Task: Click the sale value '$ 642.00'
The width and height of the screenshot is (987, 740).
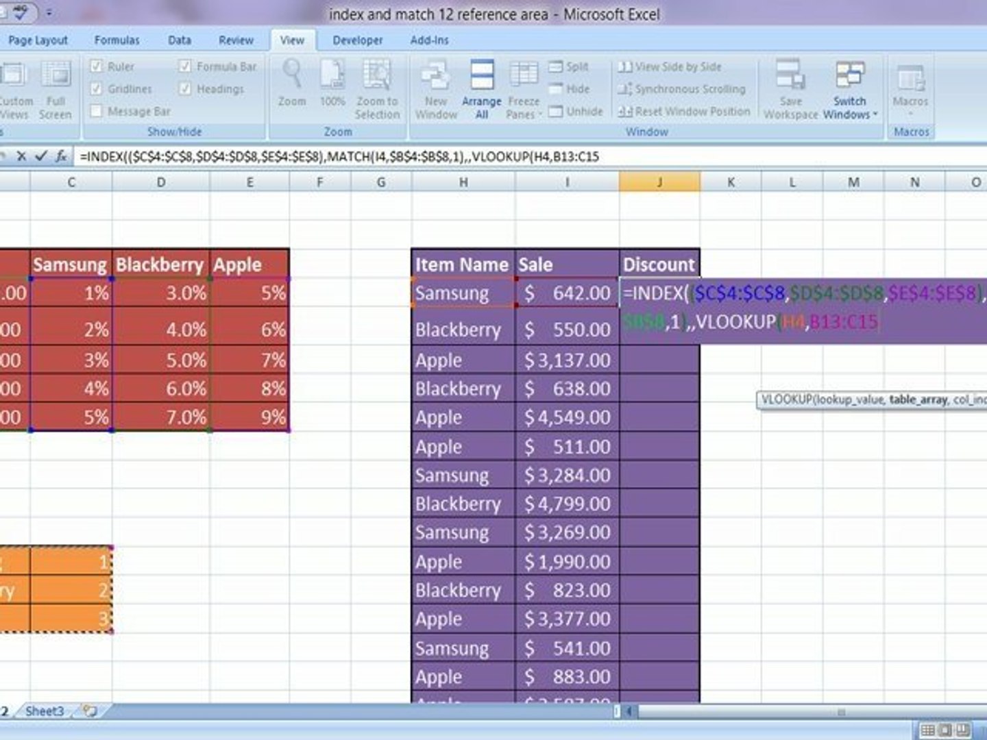Action: [567, 293]
